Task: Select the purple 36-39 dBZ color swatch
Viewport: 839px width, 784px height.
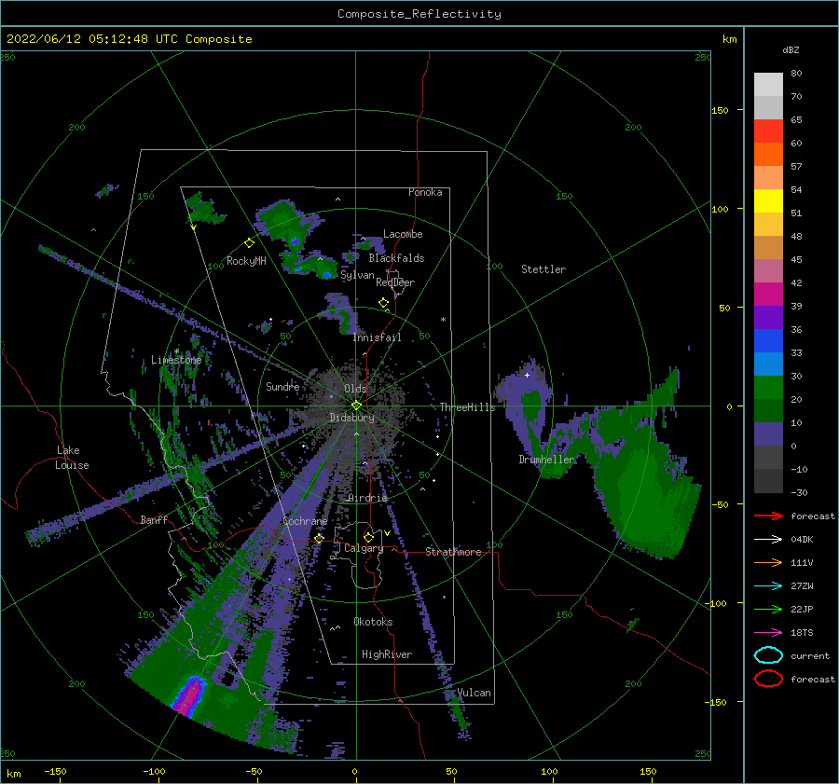Action: (x=768, y=318)
